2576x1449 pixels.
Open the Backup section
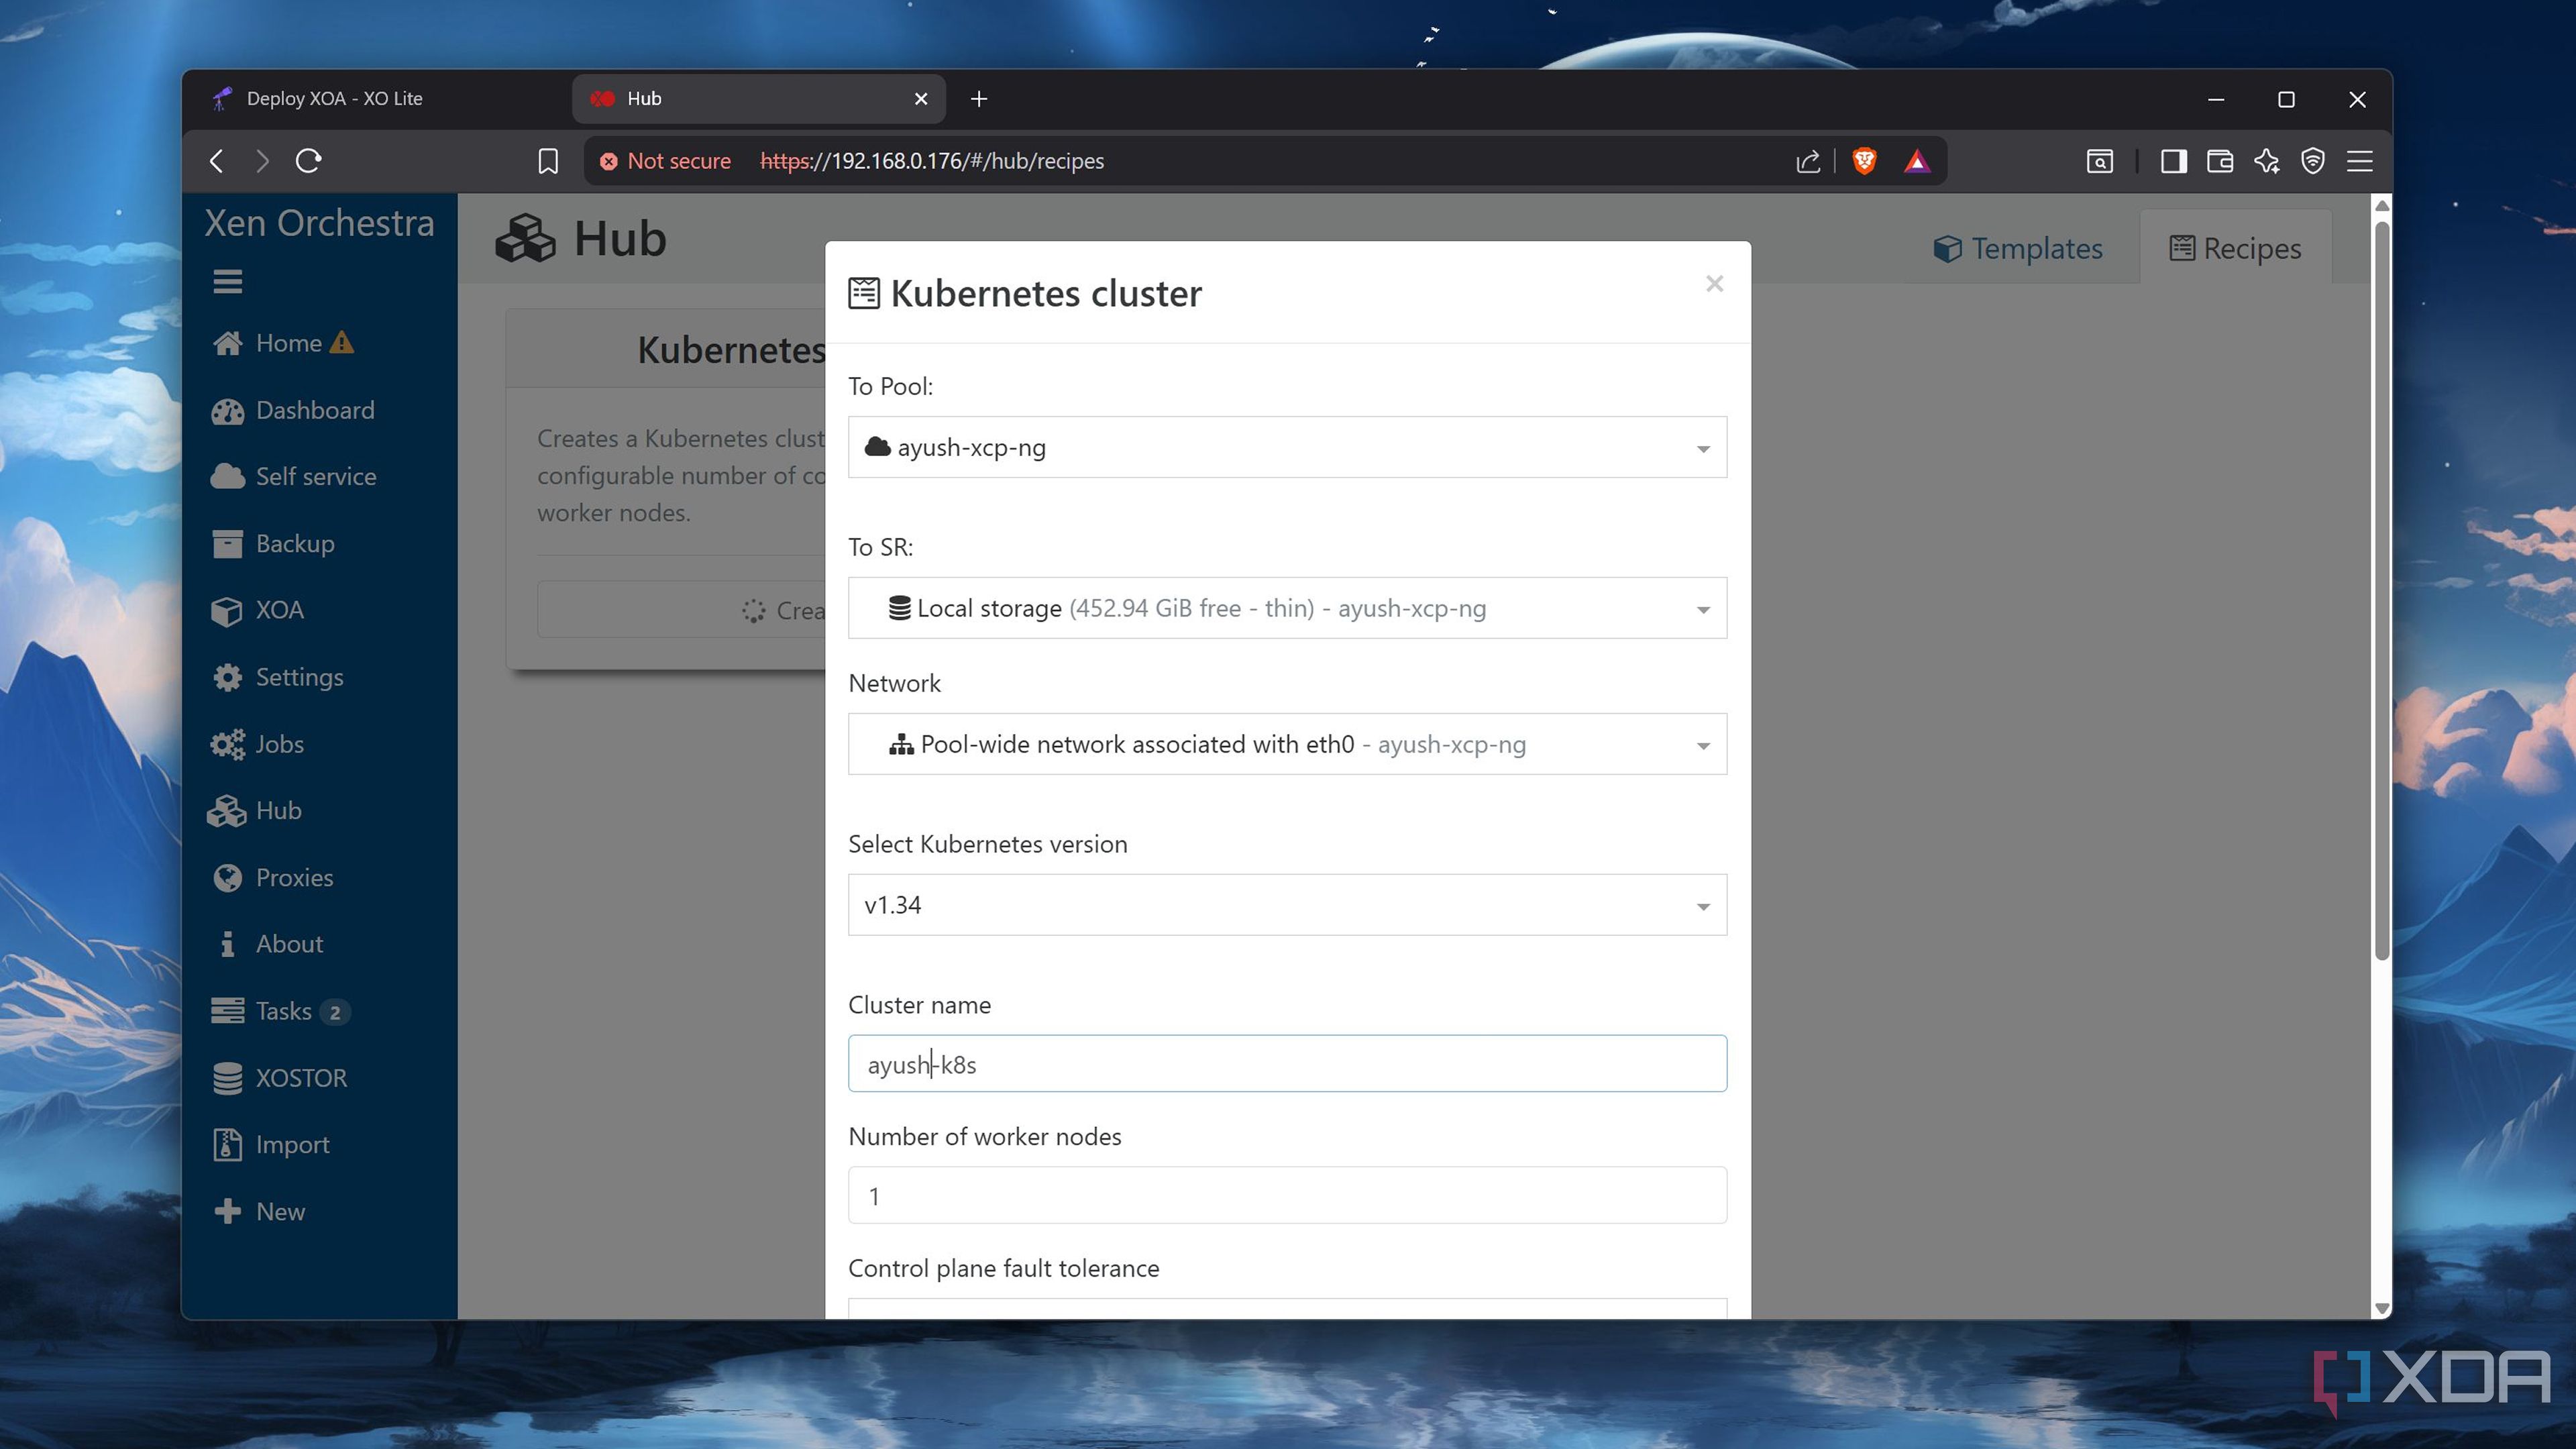click(x=273, y=544)
